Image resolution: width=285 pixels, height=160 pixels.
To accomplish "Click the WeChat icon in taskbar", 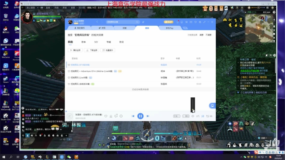I will coord(69,157).
